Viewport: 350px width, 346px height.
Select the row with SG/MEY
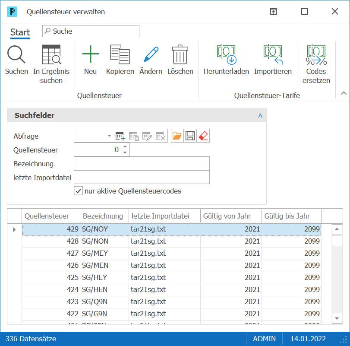[171, 253]
